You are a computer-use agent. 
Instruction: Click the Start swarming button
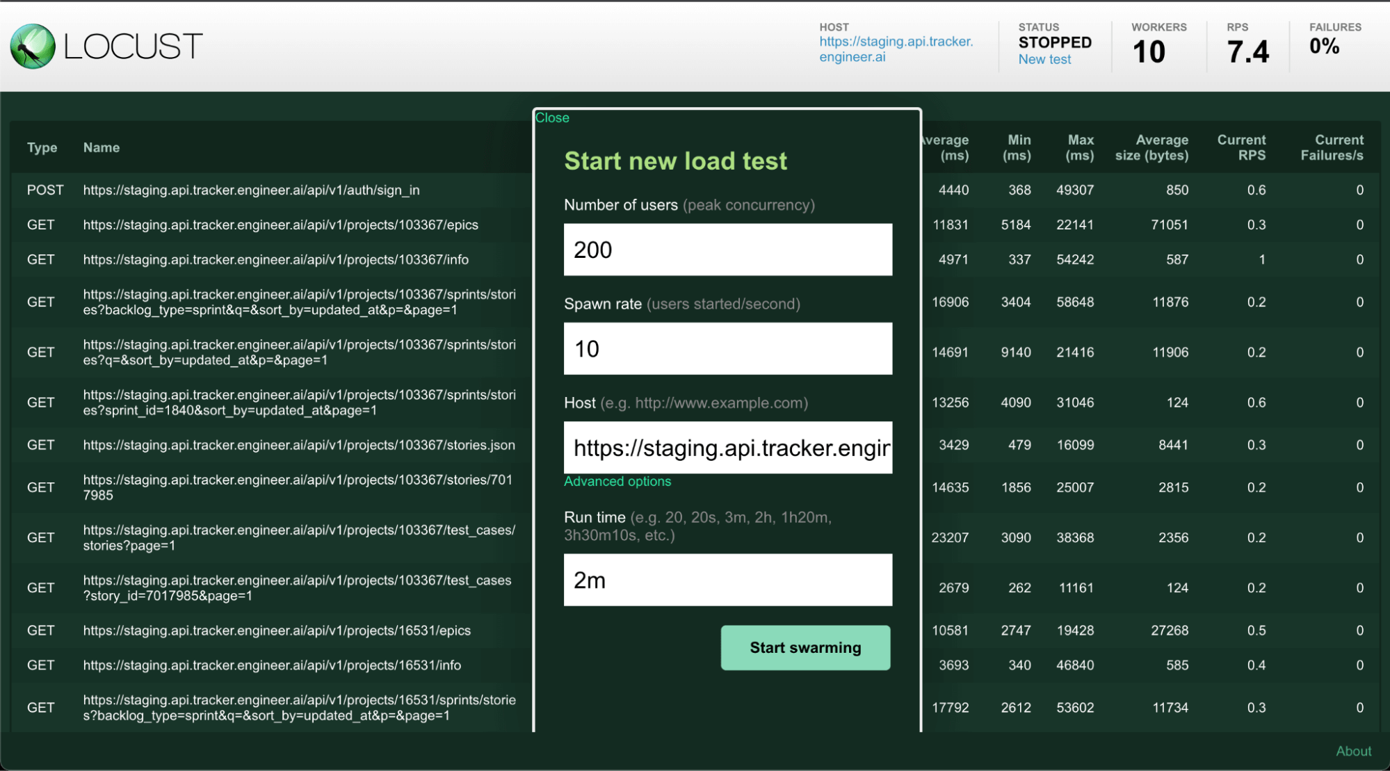click(805, 647)
